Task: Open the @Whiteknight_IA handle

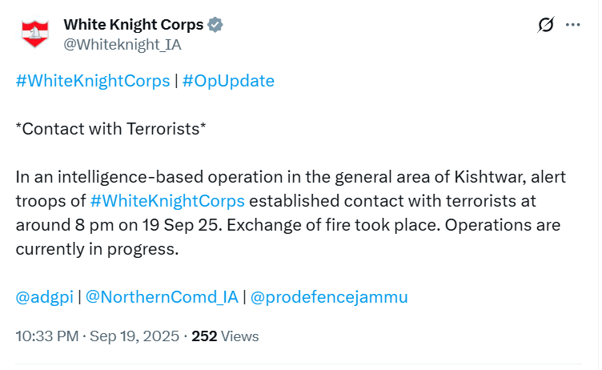Action: tap(122, 45)
